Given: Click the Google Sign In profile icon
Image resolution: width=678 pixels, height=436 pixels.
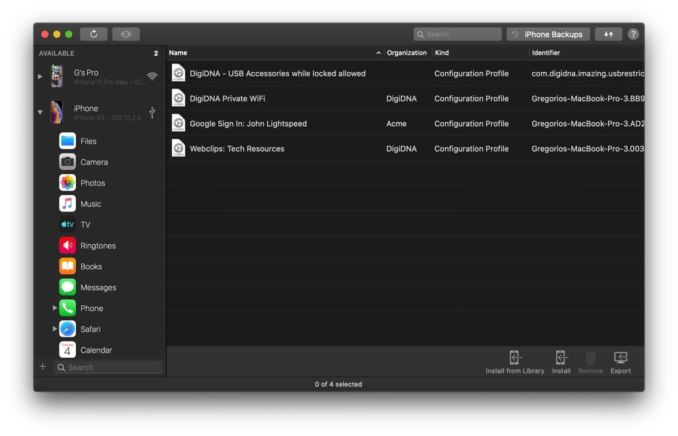Looking at the screenshot, I should (x=178, y=123).
